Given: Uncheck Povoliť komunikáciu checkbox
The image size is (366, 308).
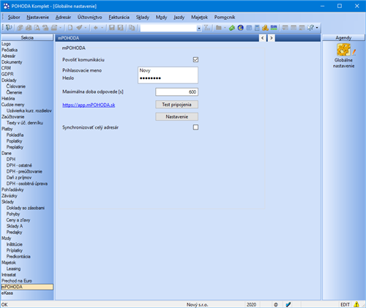Looking at the screenshot, I should click(x=195, y=59).
